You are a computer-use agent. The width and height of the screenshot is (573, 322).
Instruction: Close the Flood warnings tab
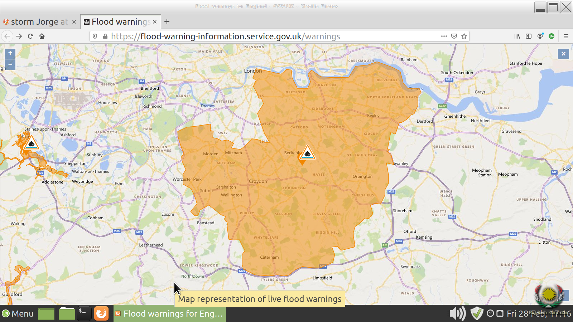click(155, 22)
